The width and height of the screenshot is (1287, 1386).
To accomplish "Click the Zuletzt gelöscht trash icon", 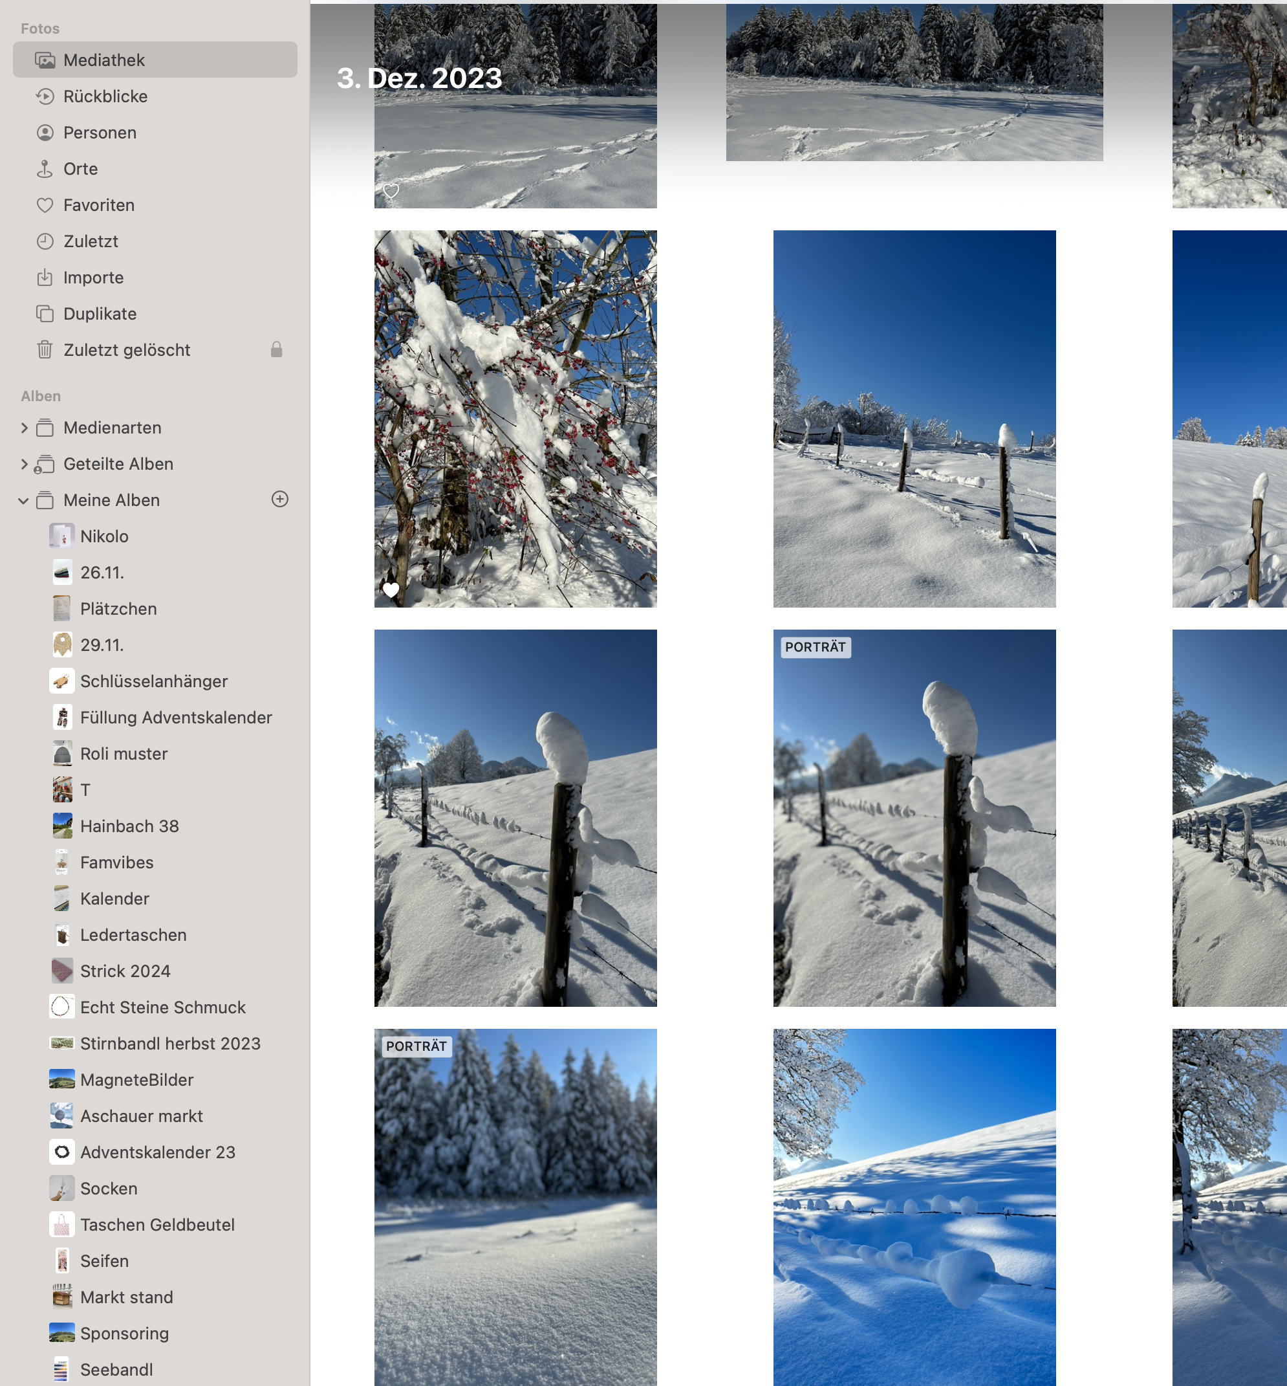I will click(x=45, y=350).
